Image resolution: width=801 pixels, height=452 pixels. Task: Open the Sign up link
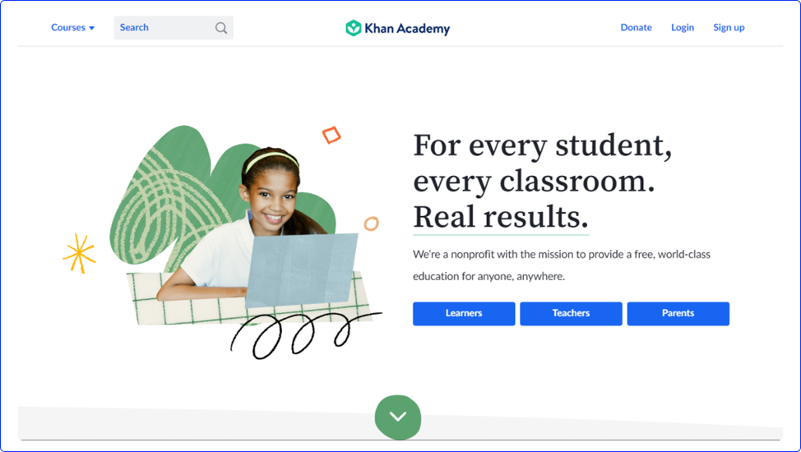point(729,28)
